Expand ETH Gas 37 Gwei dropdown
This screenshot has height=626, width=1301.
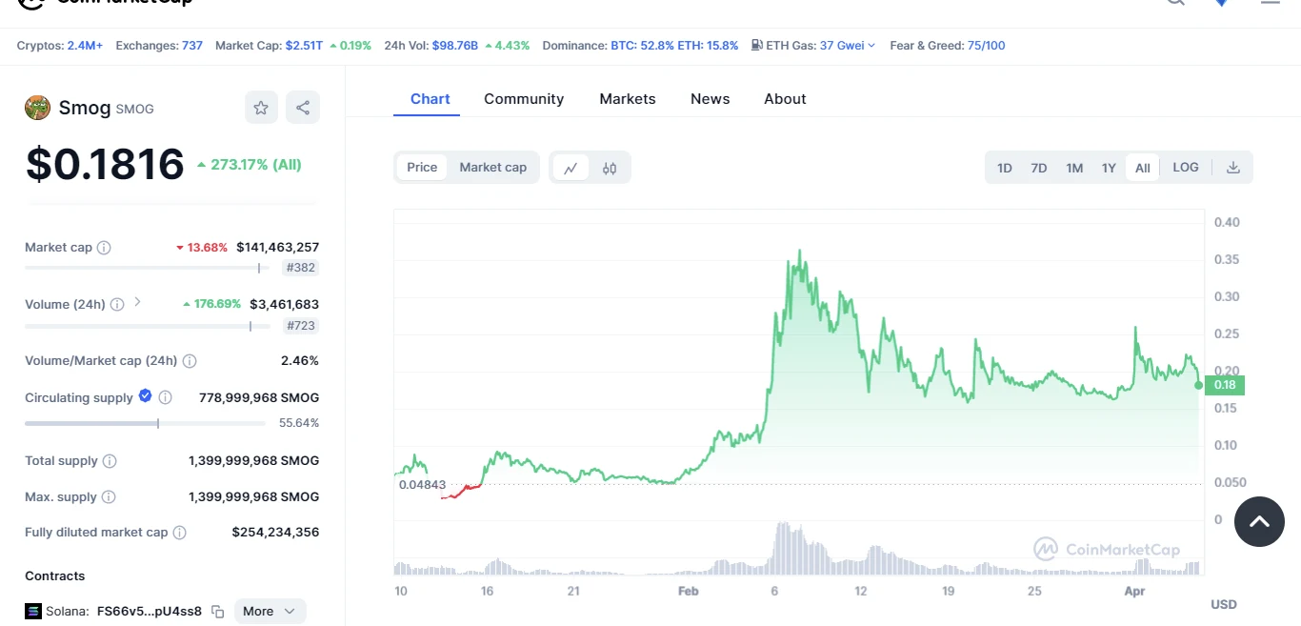(x=847, y=46)
